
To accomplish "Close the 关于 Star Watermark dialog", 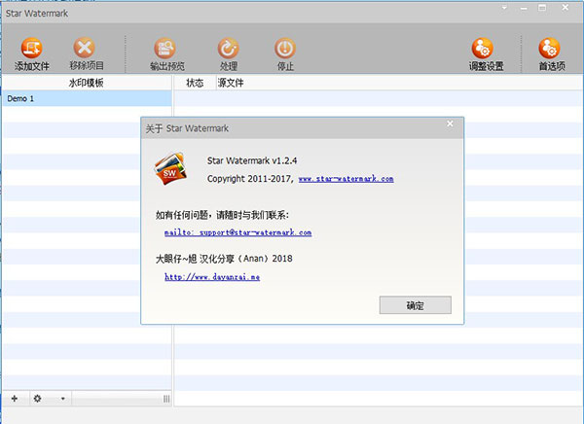I will tap(450, 124).
